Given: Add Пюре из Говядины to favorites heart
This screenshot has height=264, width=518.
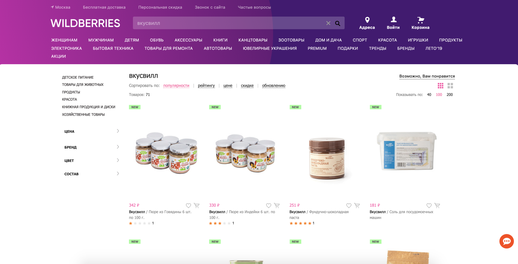Looking at the screenshot, I should (188, 205).
